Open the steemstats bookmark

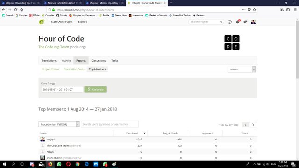[136, 15]
